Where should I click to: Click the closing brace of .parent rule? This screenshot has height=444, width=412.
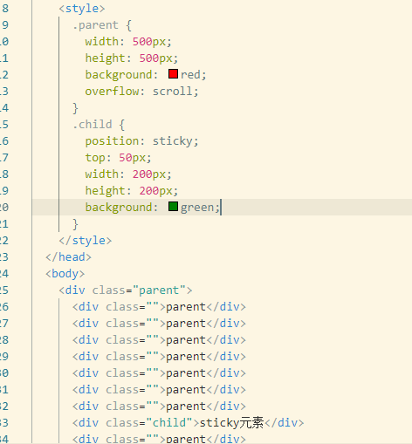[x=75, y=108]
